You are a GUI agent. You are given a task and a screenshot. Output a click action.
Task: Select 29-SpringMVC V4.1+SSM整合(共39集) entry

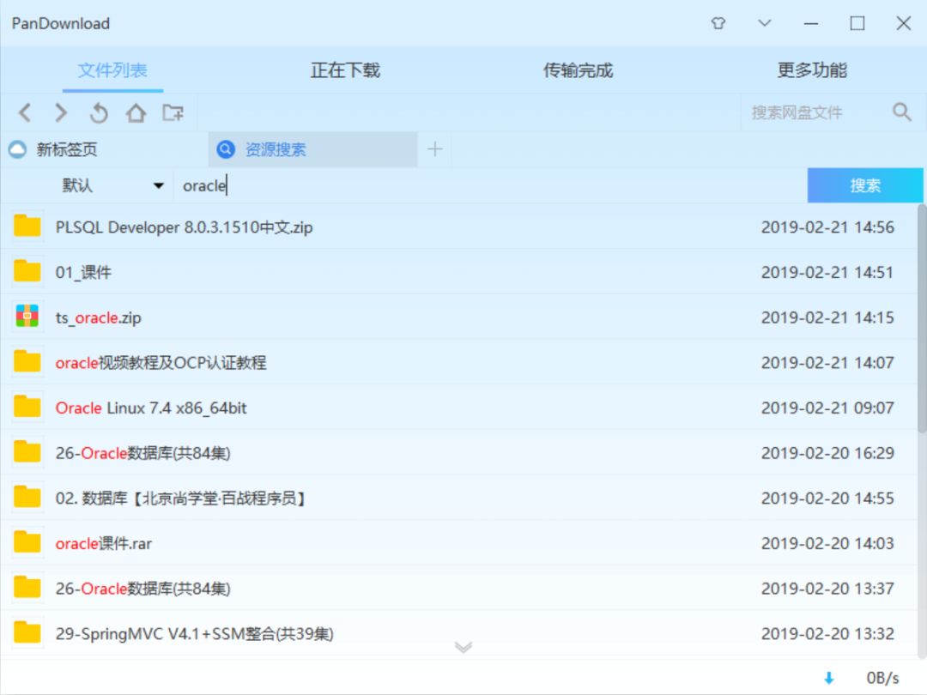(x=195, y=634)
